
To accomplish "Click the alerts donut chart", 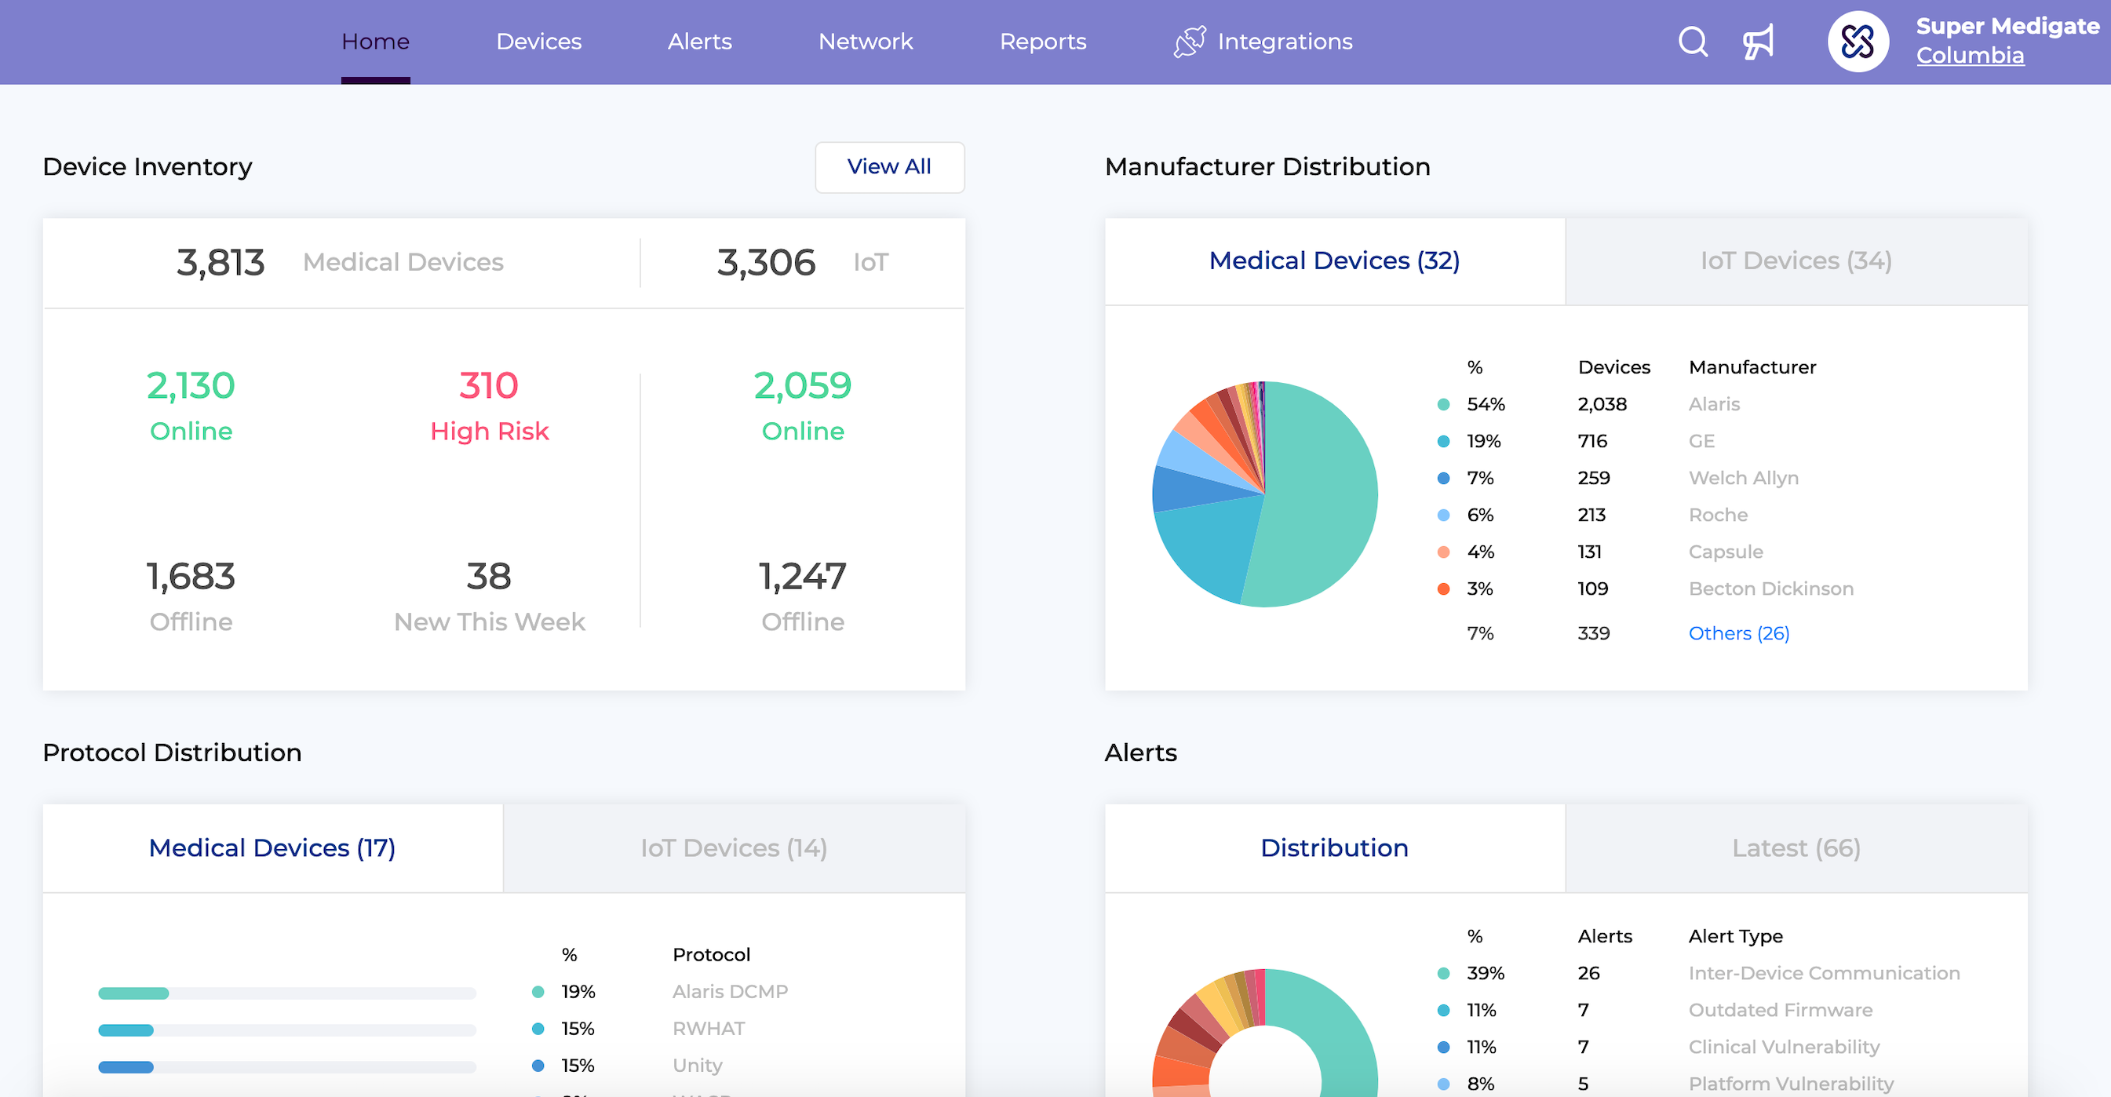I will click(x=1264, y=1033).
